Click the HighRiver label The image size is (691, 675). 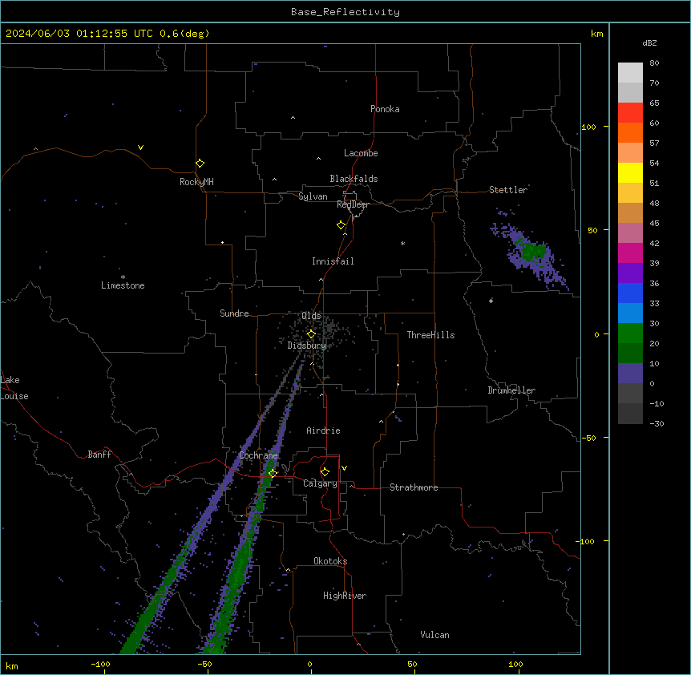345,596
